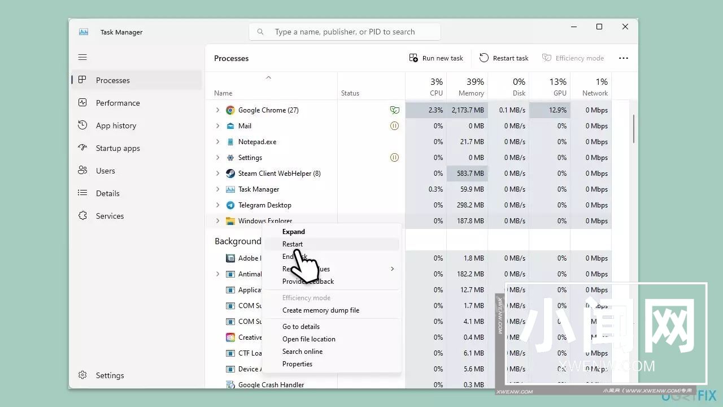Expand the Google Chrome process group
Screen dimensions: 723x407
pos(217,110)
